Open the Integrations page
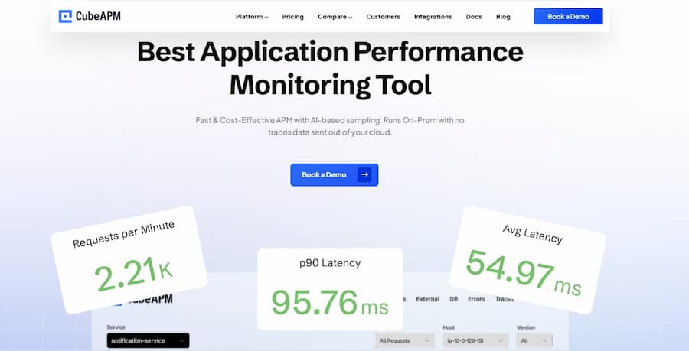Viewport: 689px width, 351px height. pos(433,17)
